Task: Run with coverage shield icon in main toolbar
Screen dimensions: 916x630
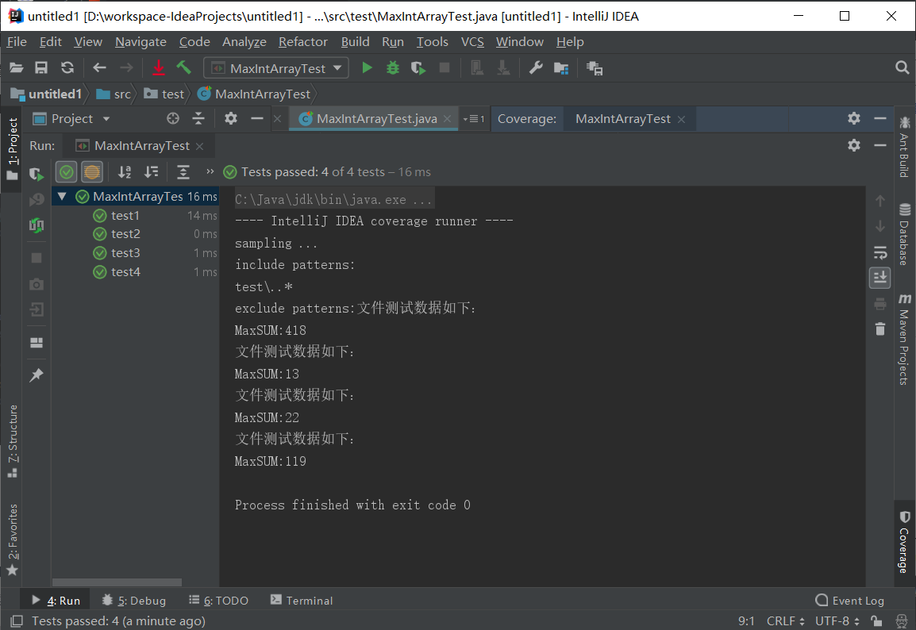Action: [418, 67]
